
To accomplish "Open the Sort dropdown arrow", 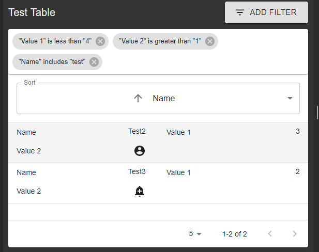I will click(x=290, y=98).
